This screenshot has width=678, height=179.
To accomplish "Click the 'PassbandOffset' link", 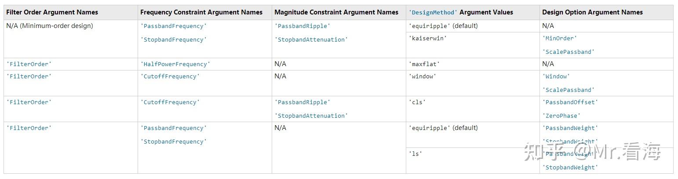I will click(570, 102).
